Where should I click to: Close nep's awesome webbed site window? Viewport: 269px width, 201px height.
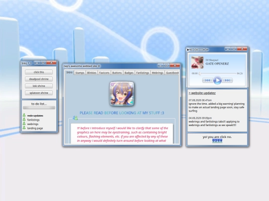(175, 66)
